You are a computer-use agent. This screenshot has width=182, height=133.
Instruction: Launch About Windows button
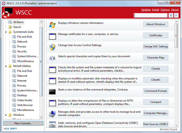point(156,24)
